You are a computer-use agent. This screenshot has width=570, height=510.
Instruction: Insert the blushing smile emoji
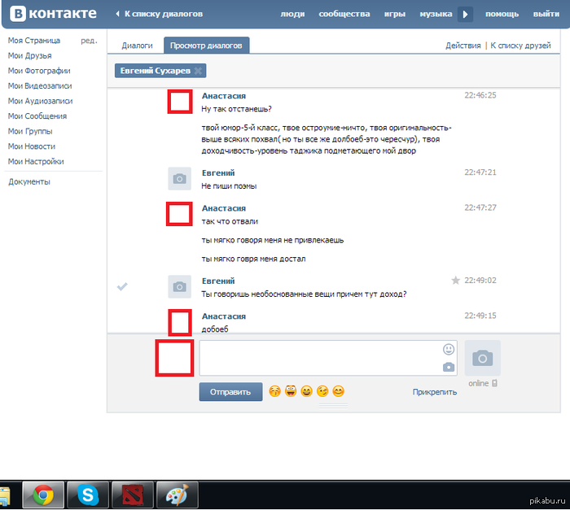pyautogui.click(x=339, y=391)
